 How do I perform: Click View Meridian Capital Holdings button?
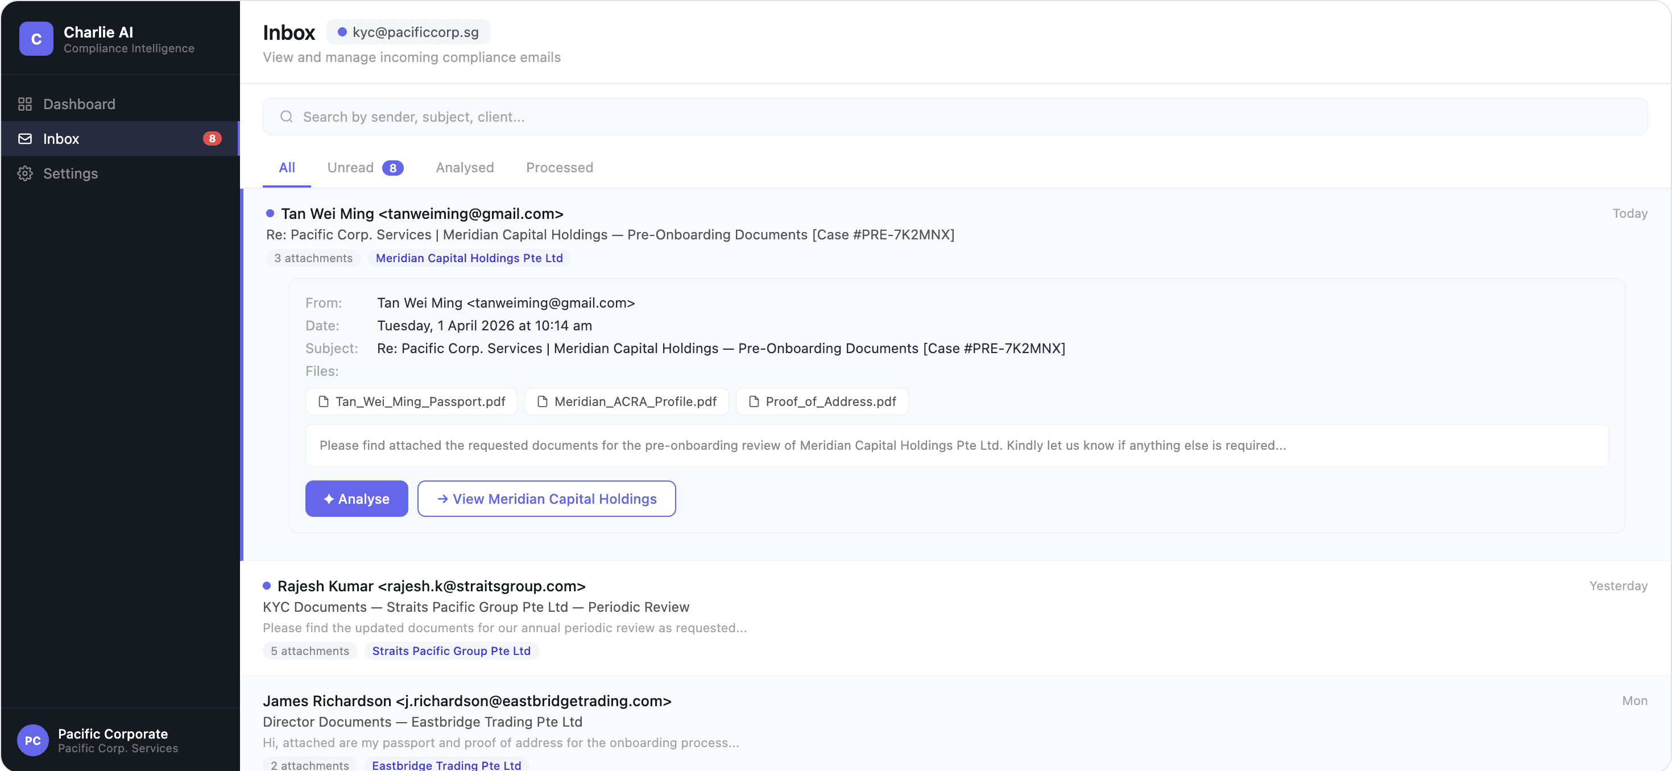(x=546, y=499)
